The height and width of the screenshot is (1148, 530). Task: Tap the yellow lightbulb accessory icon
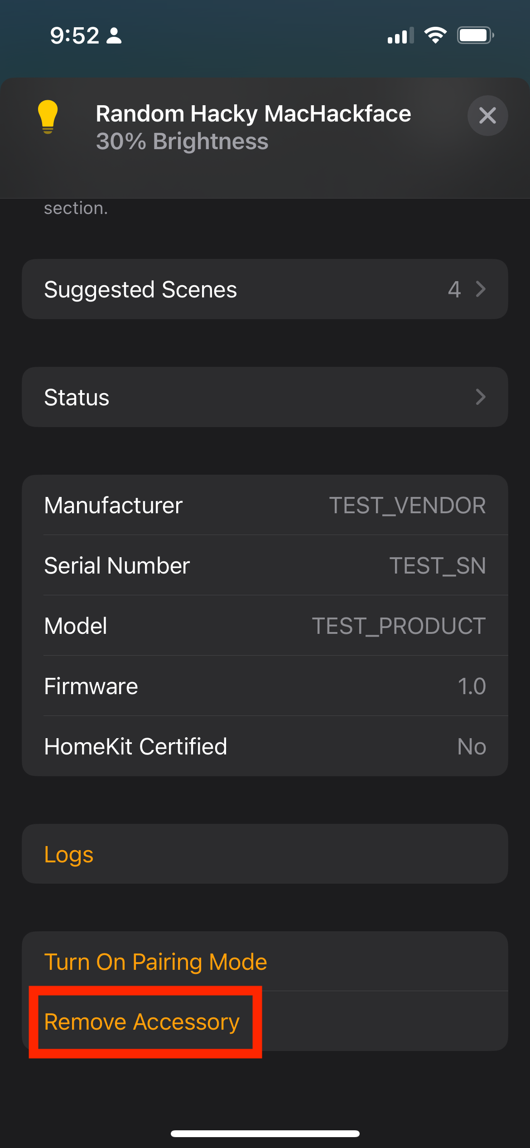(48, 117)
